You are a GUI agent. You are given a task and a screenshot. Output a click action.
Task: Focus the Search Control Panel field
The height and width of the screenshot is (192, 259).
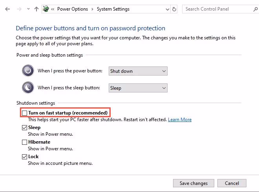tap(218, 9)
